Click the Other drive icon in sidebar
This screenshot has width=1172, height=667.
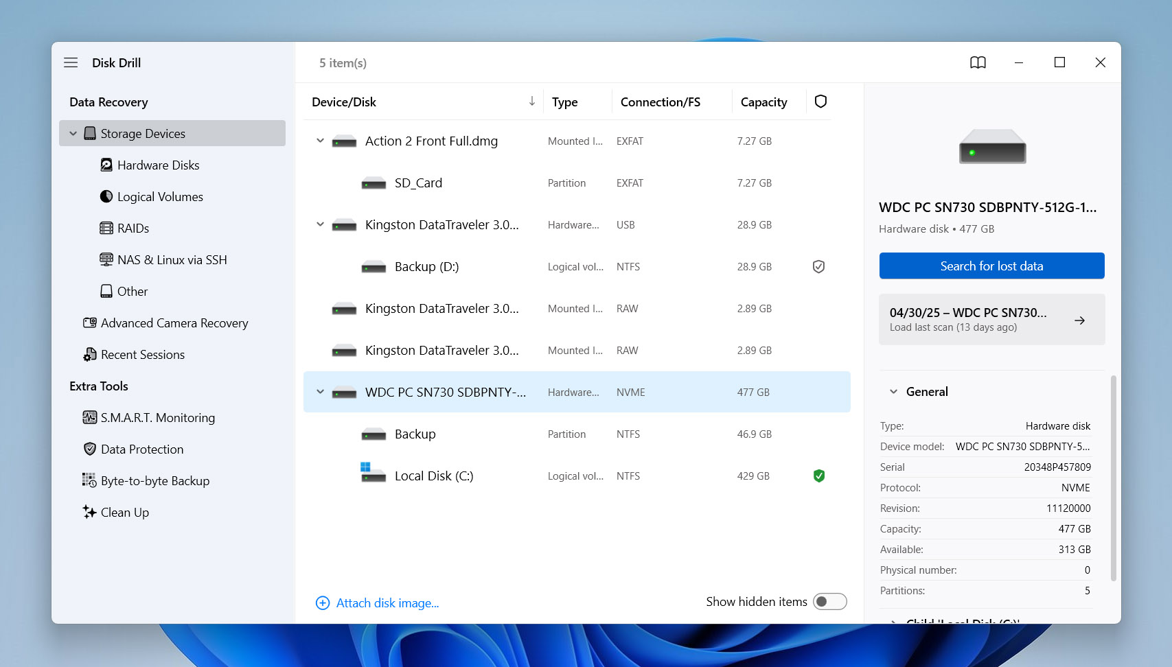(106, 291)
